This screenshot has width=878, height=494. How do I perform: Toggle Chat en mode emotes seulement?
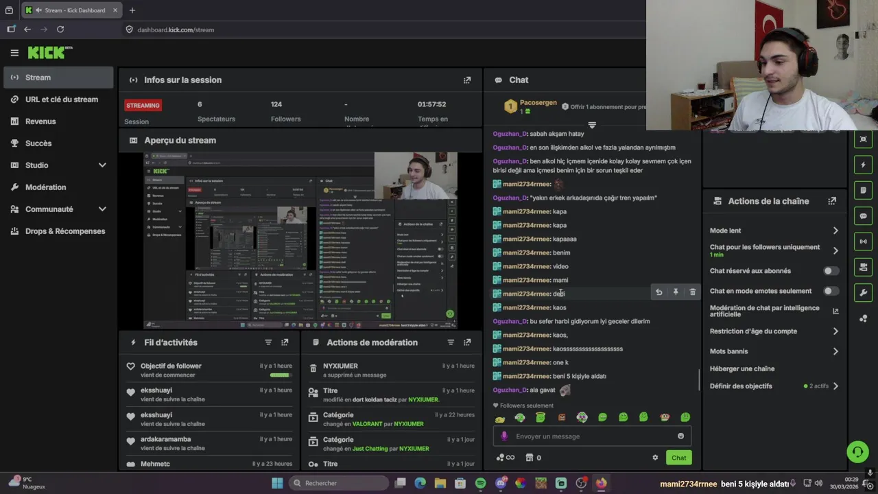click(831, 291)
